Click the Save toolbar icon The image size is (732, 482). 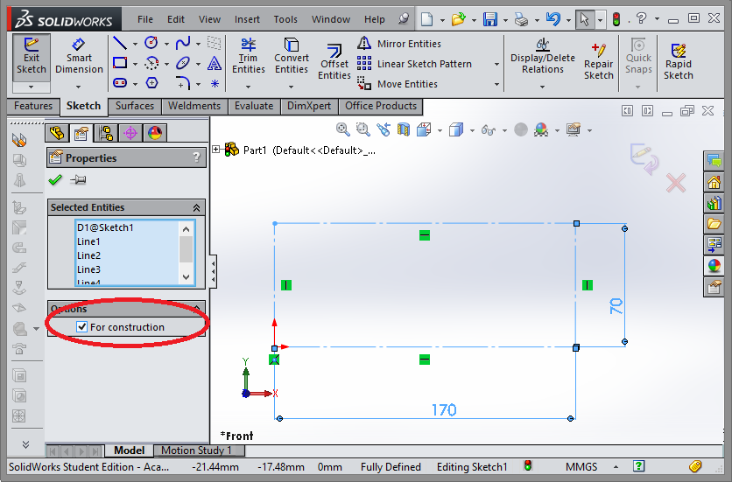[x=490, y=19]
